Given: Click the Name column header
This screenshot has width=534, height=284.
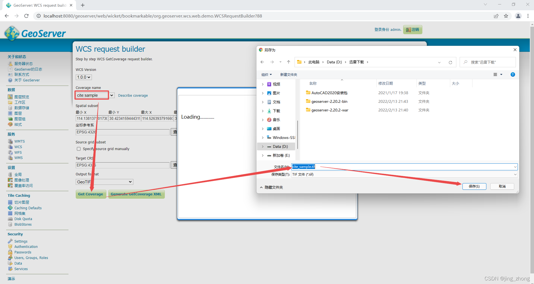Looking at the screenshot, I should (313, 83).
